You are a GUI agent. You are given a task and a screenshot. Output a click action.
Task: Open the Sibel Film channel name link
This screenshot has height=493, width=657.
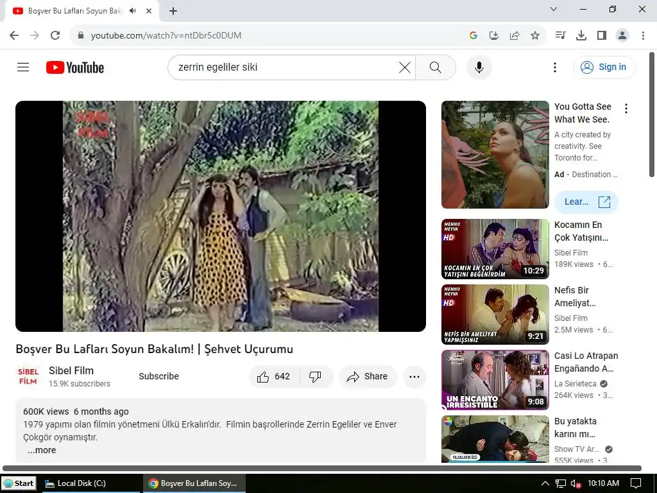(71, 370)
